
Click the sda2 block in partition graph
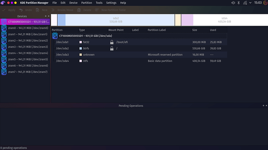(116, 20)
